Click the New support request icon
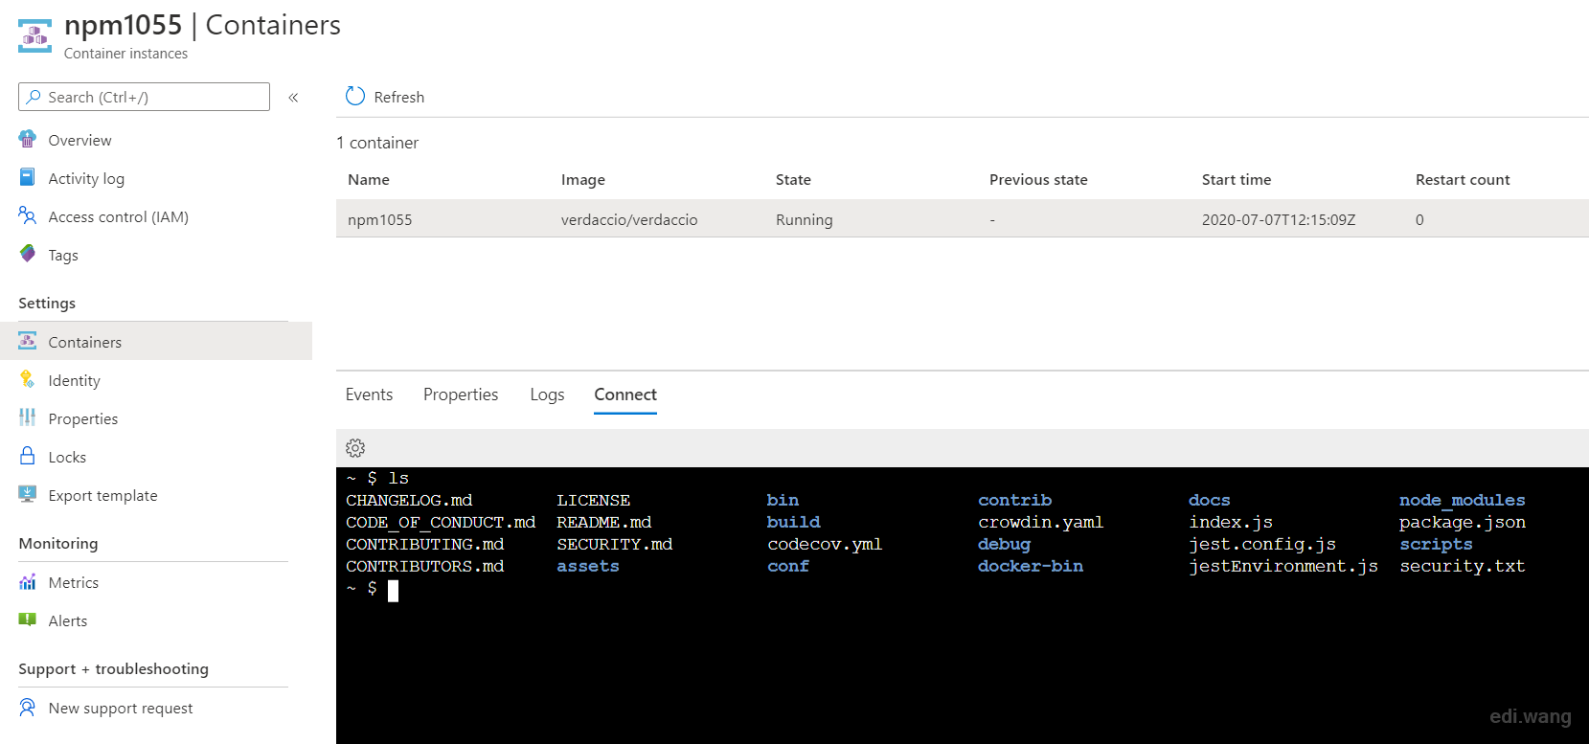Image resolution: width=1589 pixels, height=744 pixels. click(28, 707)
